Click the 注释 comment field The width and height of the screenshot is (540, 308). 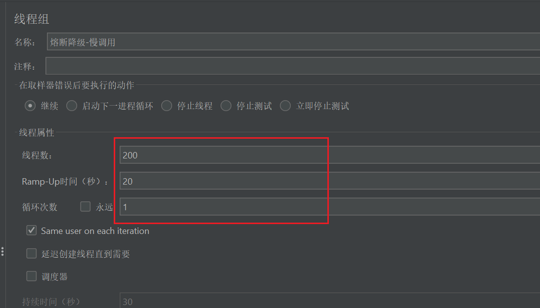[x=292, y=66]
